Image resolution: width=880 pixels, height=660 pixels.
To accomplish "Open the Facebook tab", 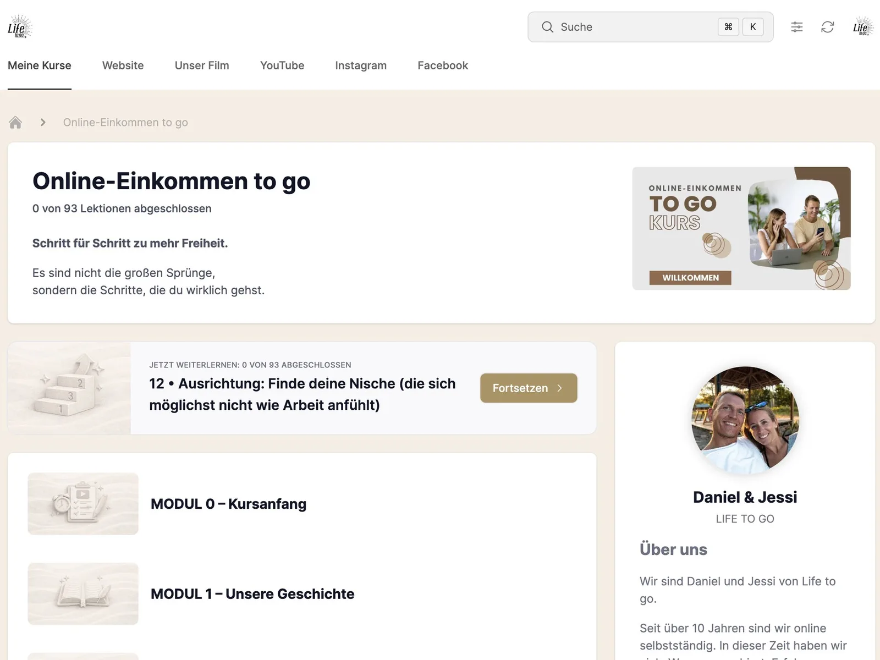I will click(x=443, y=65).
